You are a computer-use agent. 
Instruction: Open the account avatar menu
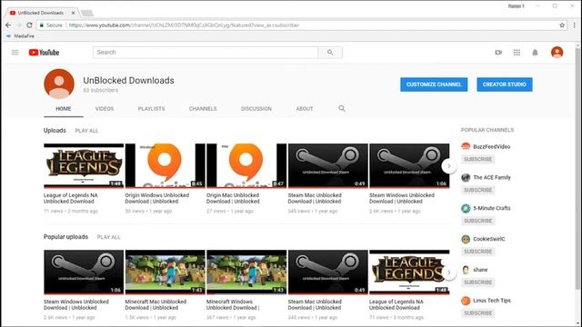tap(557, 53)
